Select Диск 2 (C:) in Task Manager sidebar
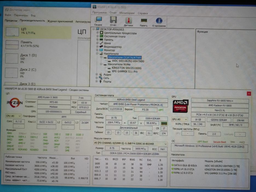This screenshot has width=256, height=192. tap(38, 73)
